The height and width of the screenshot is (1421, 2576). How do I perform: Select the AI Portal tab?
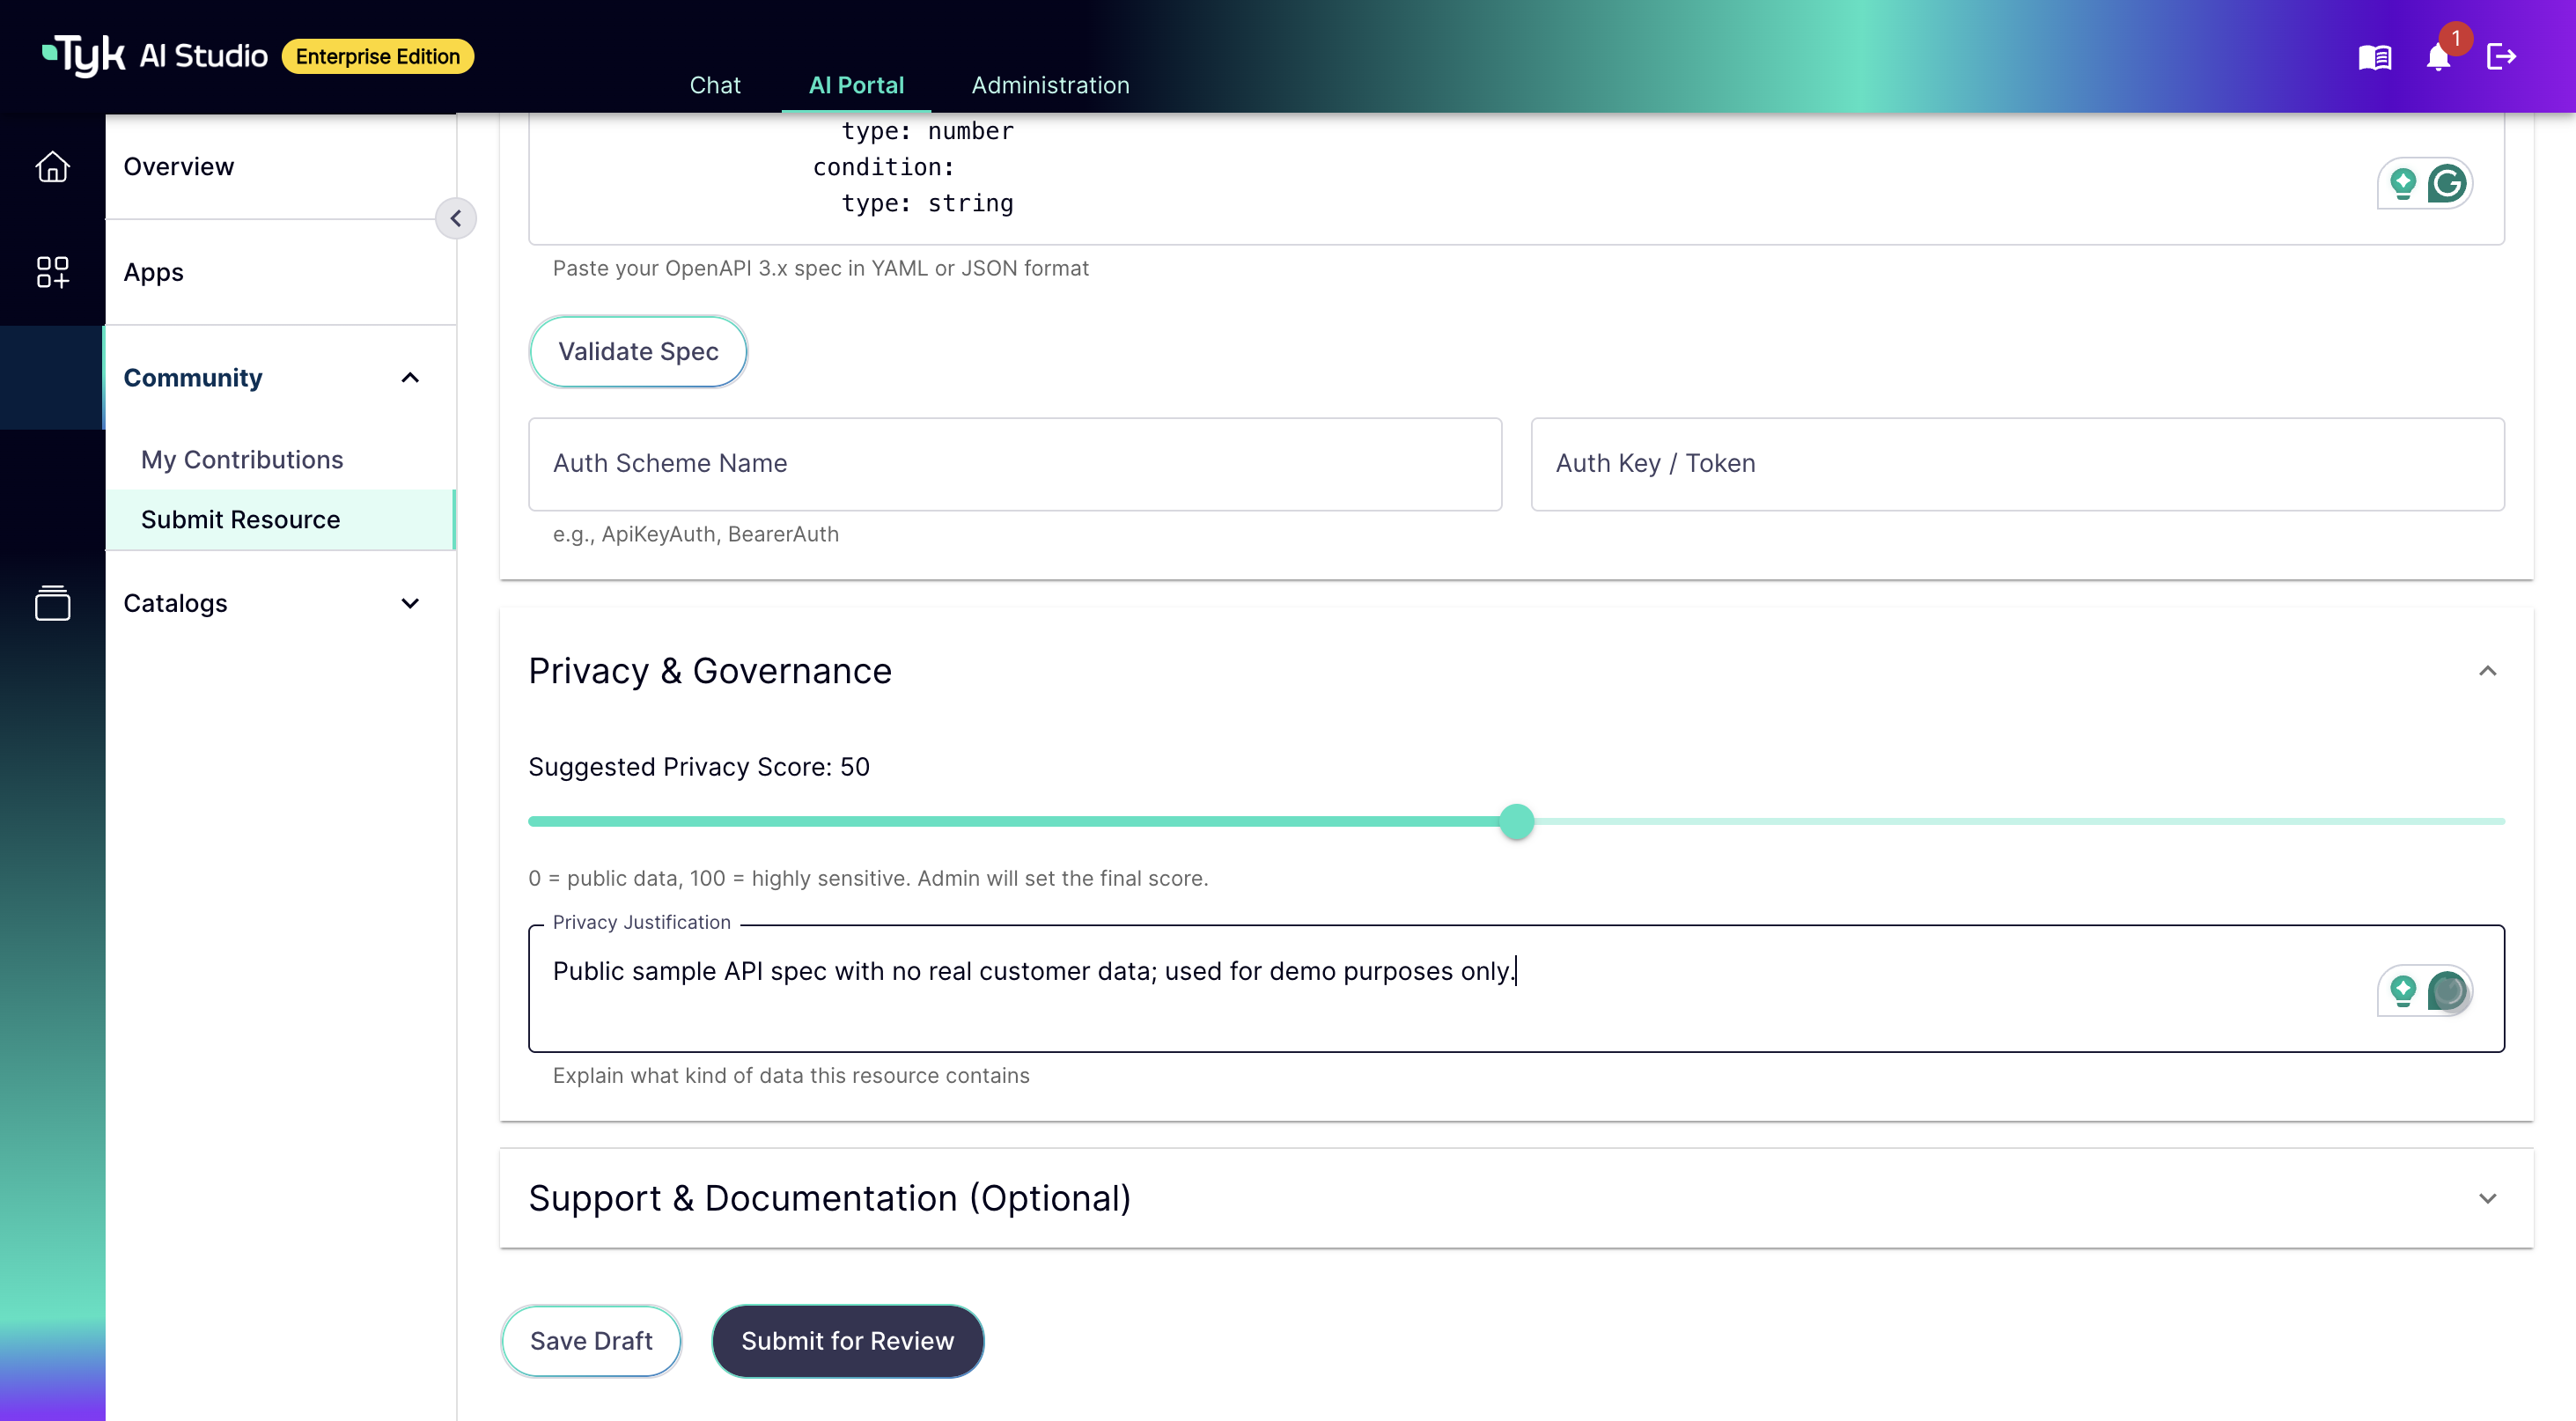pyautogui.click(x=856, y=85)
